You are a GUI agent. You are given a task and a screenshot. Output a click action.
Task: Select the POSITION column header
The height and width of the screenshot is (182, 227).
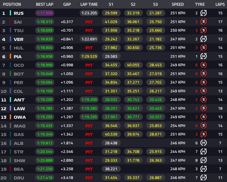pyautogui.click(x=12, y=4)
